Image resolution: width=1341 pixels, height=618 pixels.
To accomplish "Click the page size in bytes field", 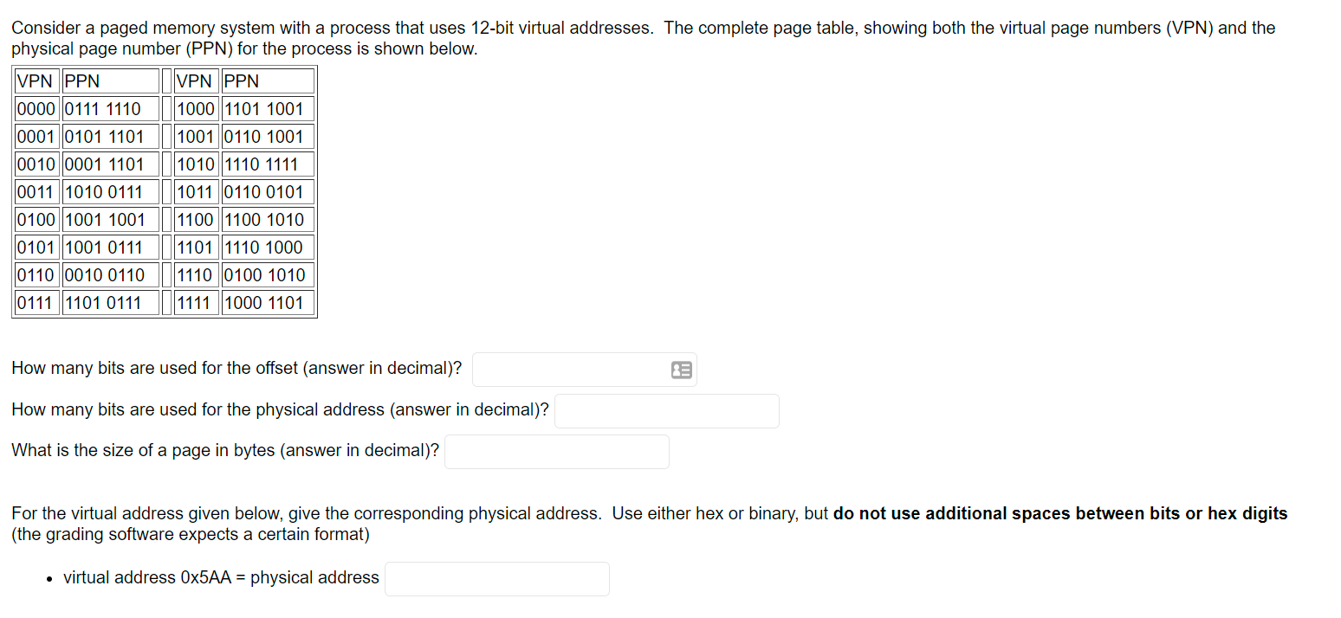I will [557, 452].
